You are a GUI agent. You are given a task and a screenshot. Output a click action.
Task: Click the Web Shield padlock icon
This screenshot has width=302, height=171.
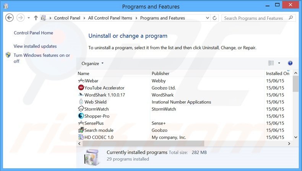click(81, 102)
